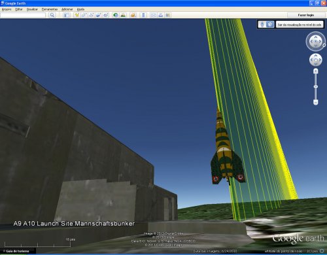Open the Ferramentas menu

tap(50, 9)
